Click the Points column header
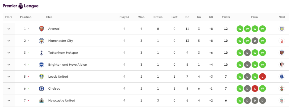 click(226, 17)
